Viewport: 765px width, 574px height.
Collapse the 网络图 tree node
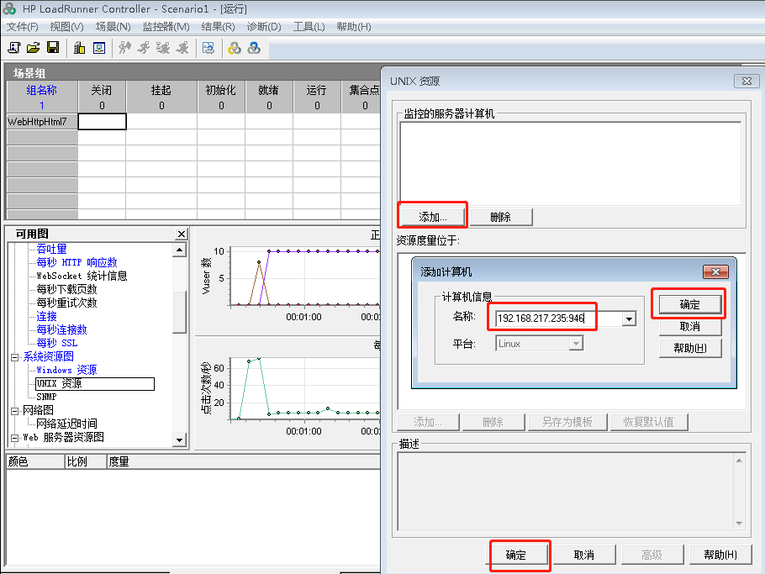(x=14, y=411)
